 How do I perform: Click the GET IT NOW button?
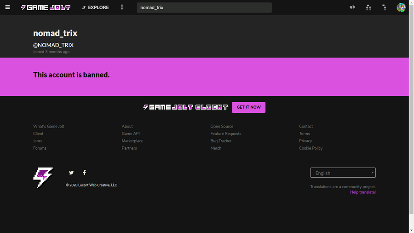pyautogui.click(x=248, y=107)
